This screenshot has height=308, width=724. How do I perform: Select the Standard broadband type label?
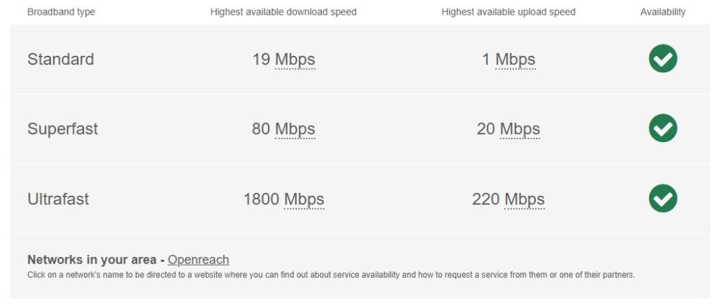point(61,59)
